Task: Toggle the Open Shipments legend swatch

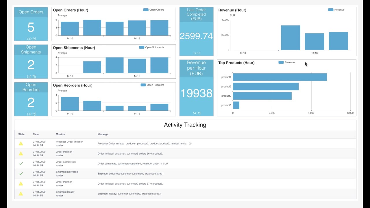Action: [142, 47]
